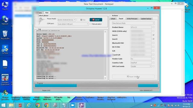Expand the Manufacture Mode dropdown
Image resolution: width=193 pixels, height=108 pixels.
pyautogui.click(x=133, y=23)
